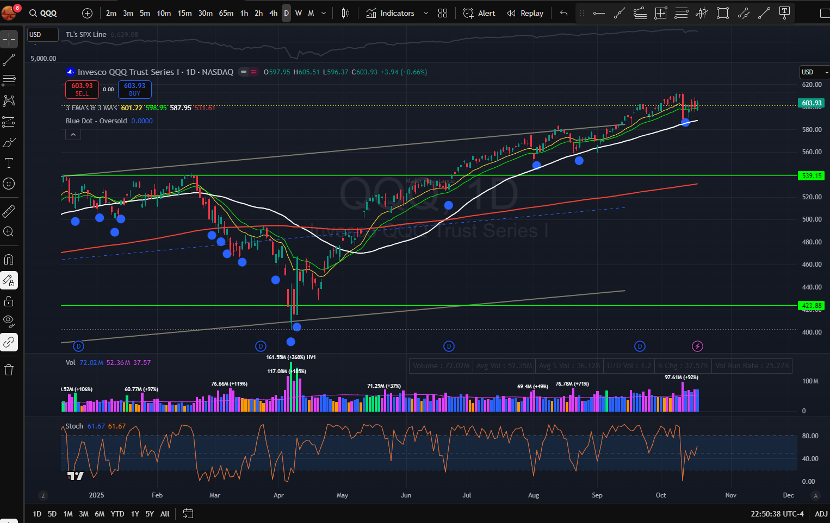Open the chart layout grid selector

(x=443, y=13)
